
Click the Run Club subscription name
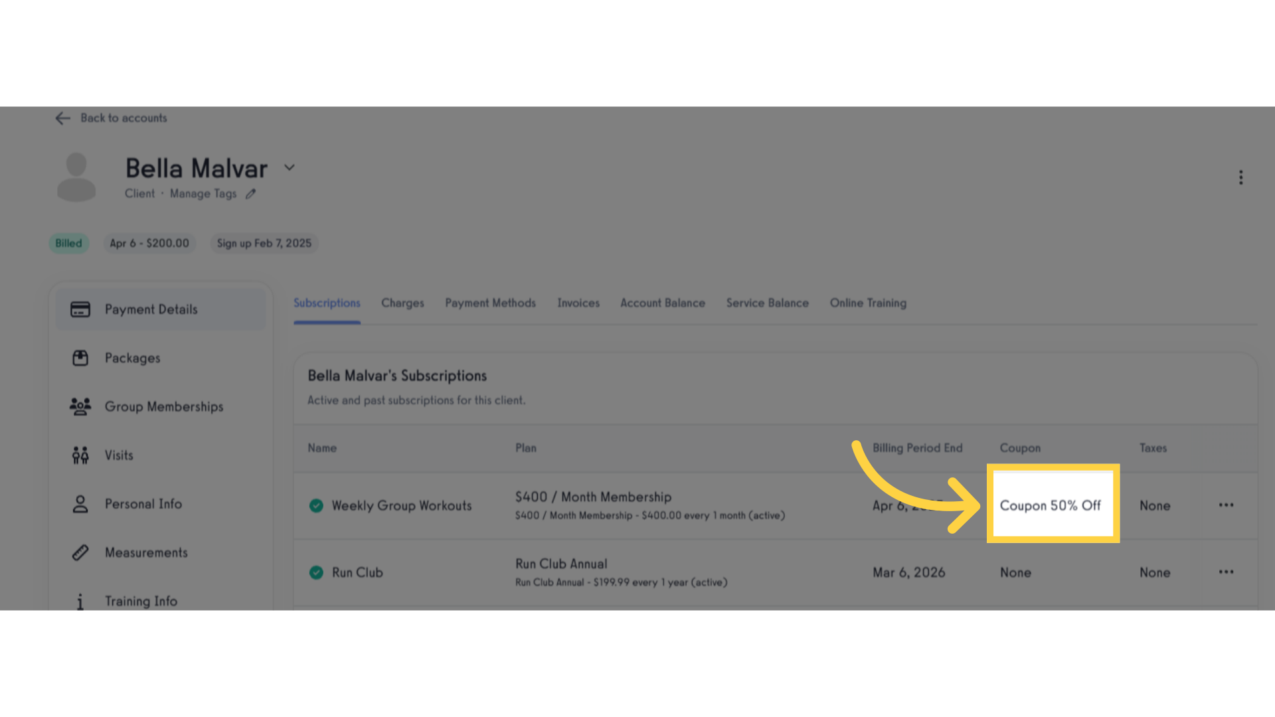(x=357, y=572)
